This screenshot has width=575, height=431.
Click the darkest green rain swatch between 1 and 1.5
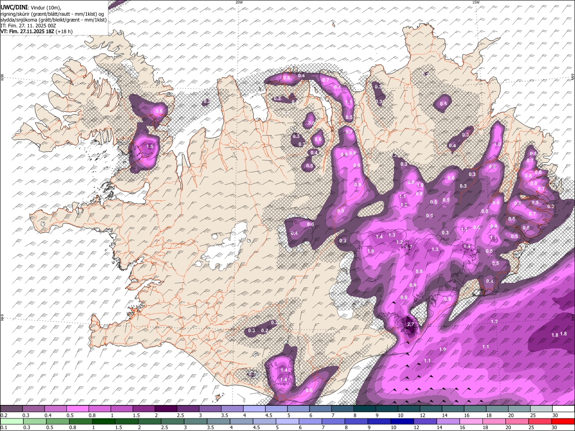[103, 422]
